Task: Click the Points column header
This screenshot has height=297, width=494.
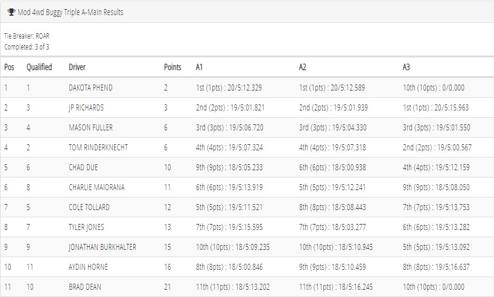Action: click(173, 67)
